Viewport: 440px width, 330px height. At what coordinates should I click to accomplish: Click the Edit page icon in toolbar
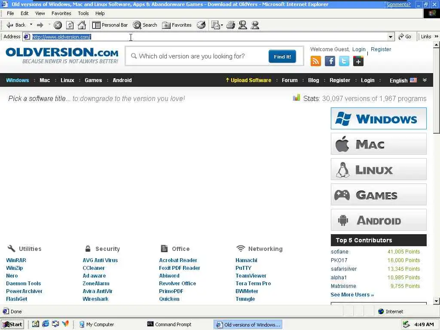(215, 25)
